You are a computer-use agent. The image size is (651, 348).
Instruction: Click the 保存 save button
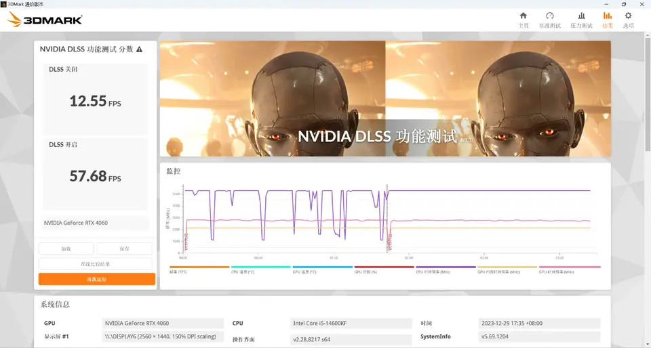click(x=124, y=248)
